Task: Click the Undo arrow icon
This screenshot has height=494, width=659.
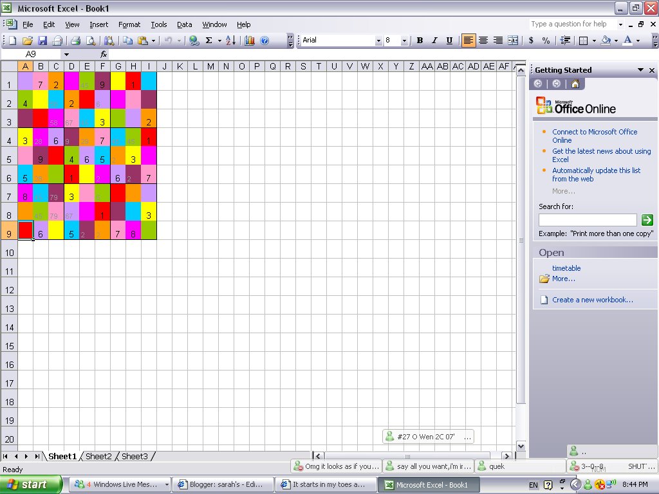Action: [x=168, y=41]
